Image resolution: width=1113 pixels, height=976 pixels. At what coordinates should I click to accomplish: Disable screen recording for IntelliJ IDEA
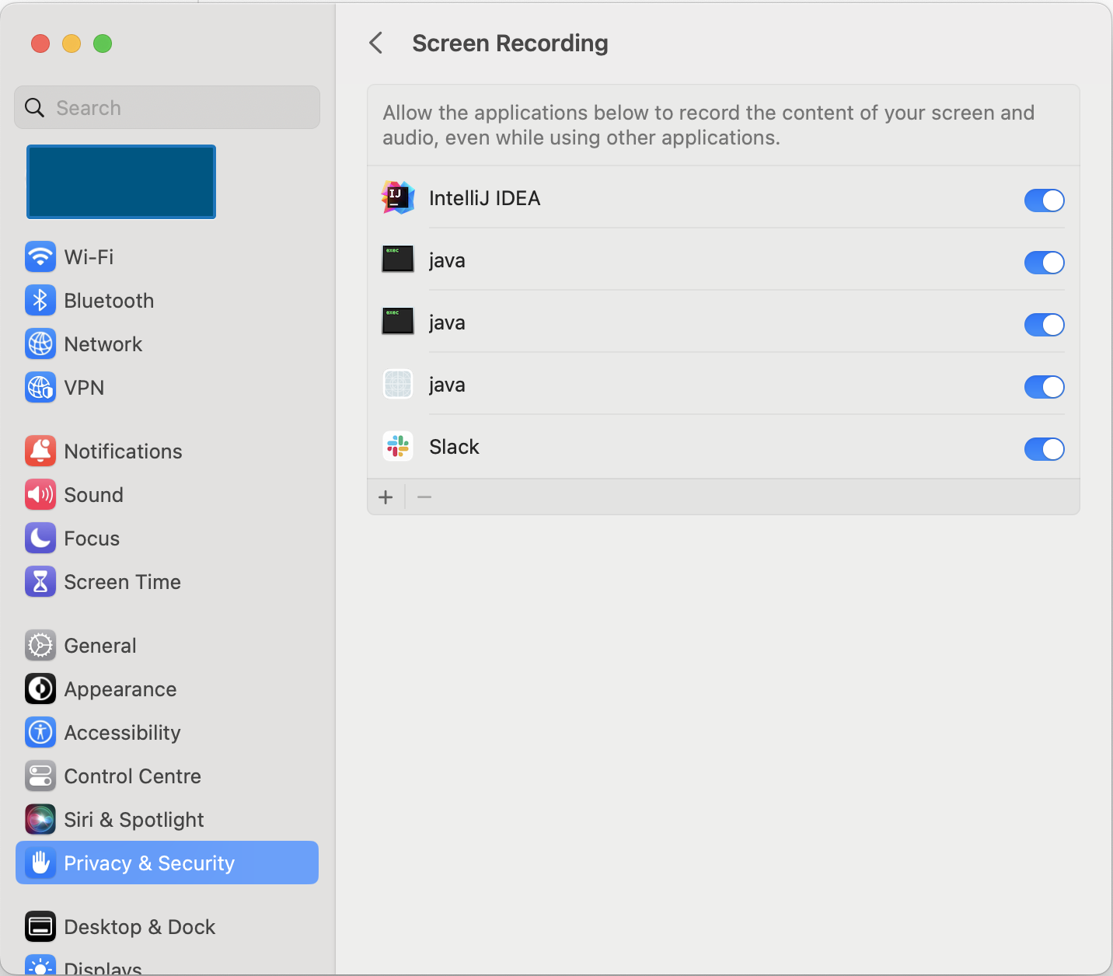click(1044, 200)
